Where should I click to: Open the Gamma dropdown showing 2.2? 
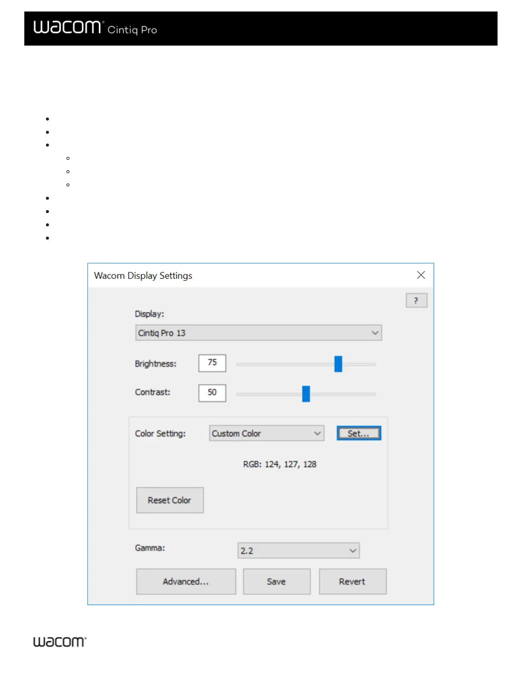299,551
